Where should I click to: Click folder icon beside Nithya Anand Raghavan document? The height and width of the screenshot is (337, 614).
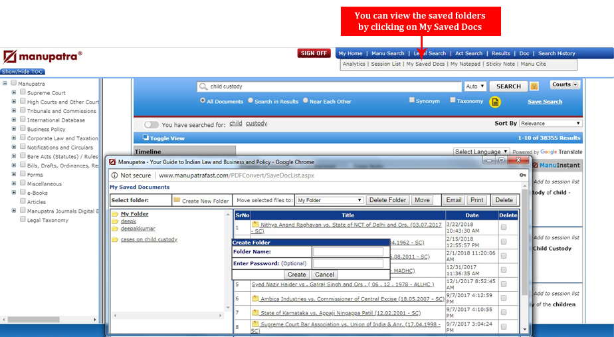[256, 225]
